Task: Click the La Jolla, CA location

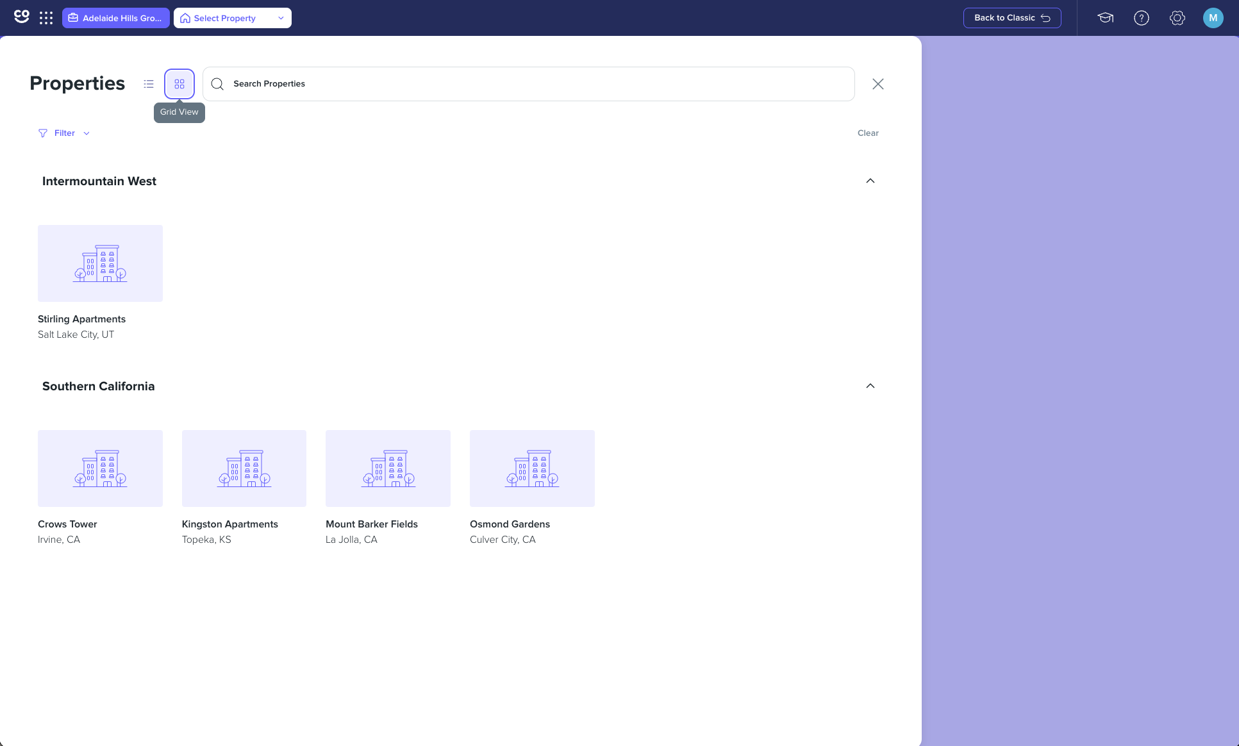Action: point(351,540)
